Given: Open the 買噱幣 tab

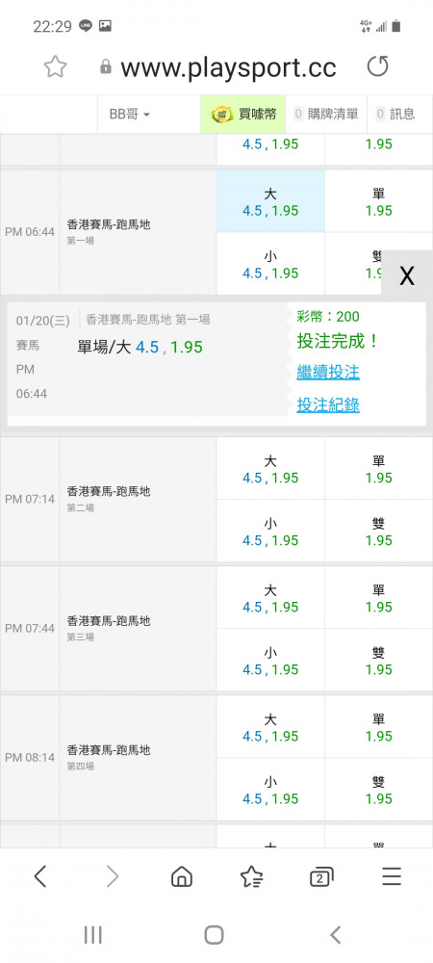Looking at the screenshot, I should point(243,115).
